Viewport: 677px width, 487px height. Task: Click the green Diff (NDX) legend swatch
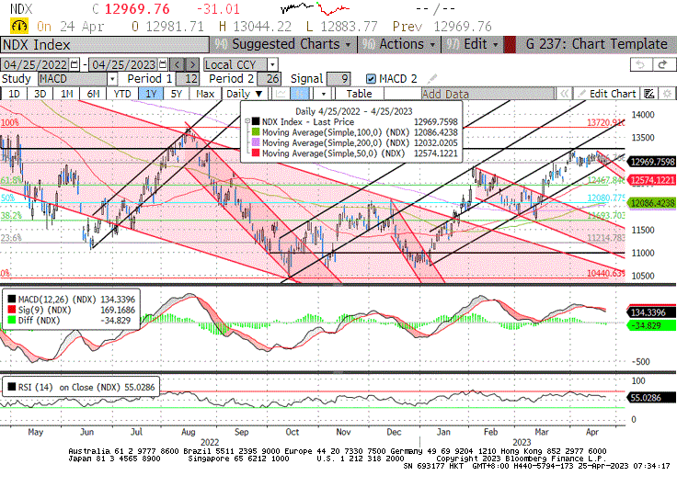12,321
